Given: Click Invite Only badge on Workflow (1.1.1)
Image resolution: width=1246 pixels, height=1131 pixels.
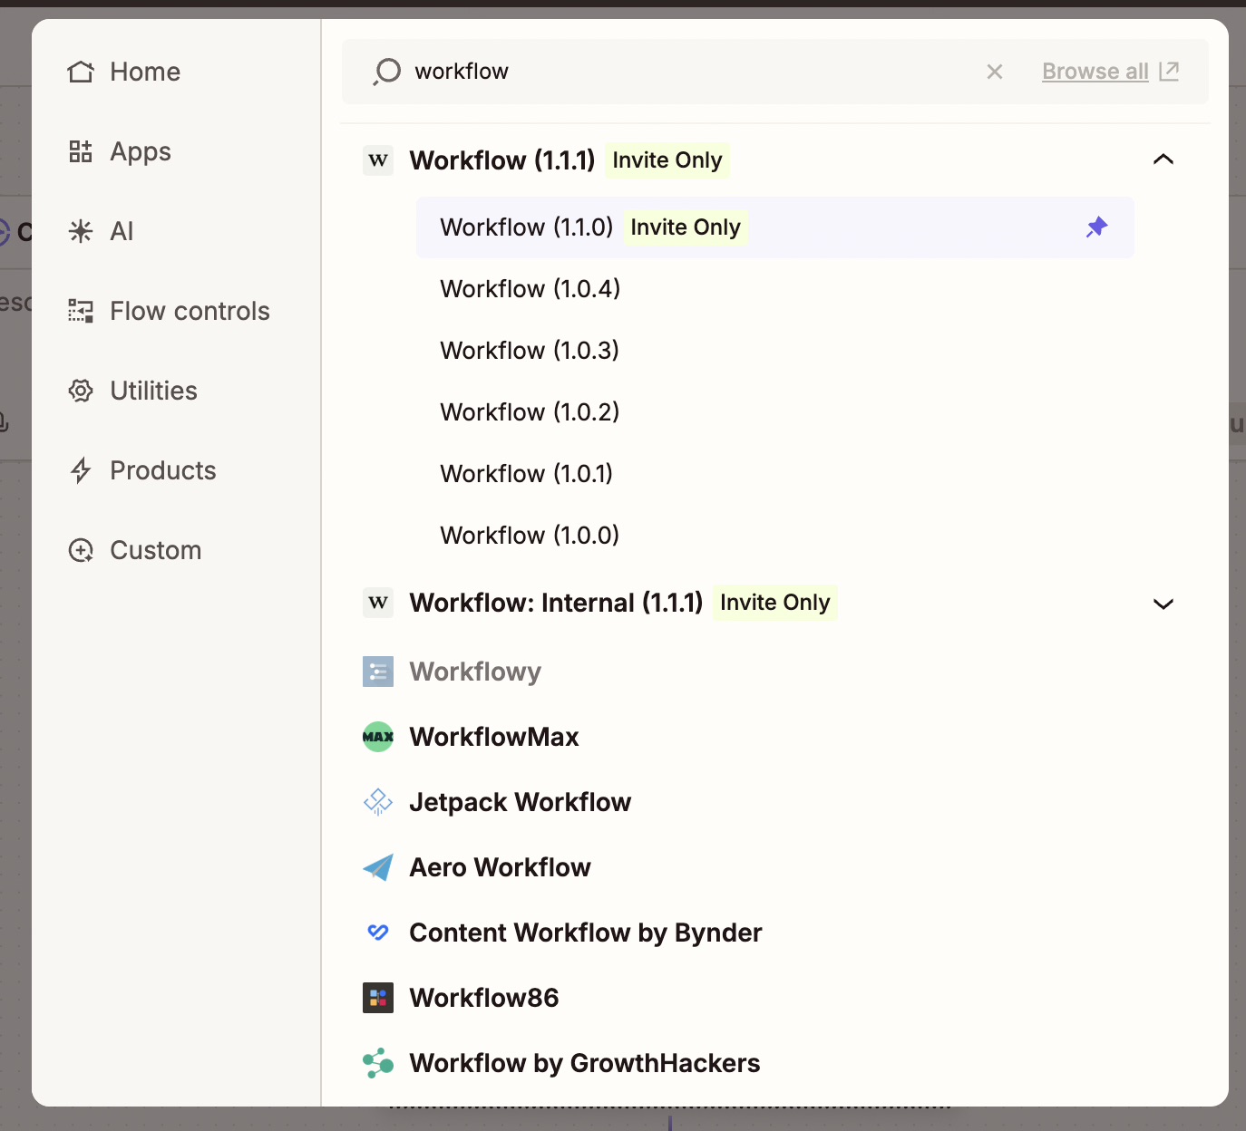Looking at the screenshot, I should [x=667, y=160].
